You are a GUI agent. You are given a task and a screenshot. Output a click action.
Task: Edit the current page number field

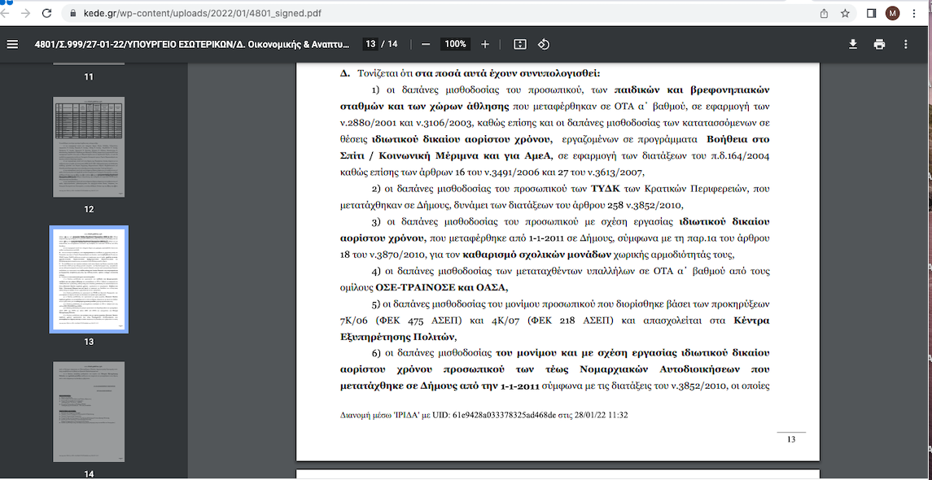371,44
